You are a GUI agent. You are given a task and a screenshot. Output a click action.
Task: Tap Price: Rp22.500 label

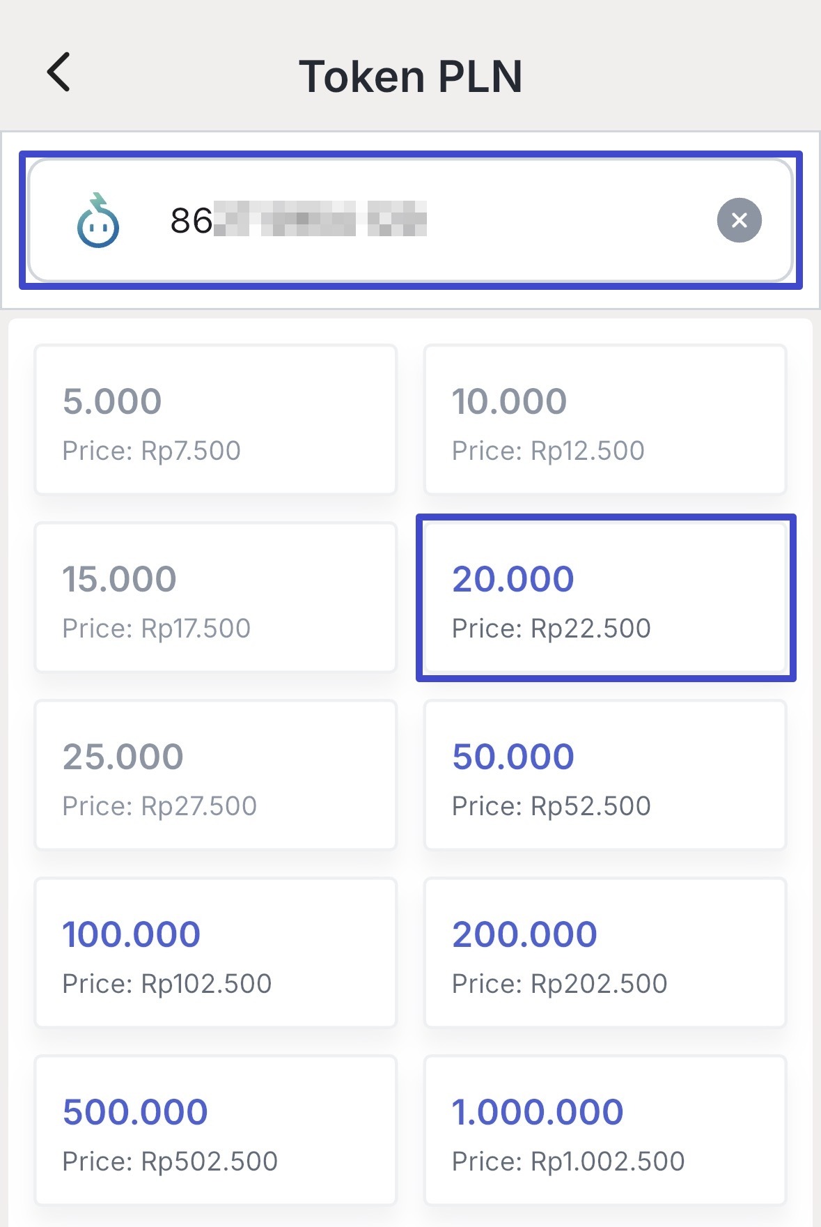coord(551,628)
